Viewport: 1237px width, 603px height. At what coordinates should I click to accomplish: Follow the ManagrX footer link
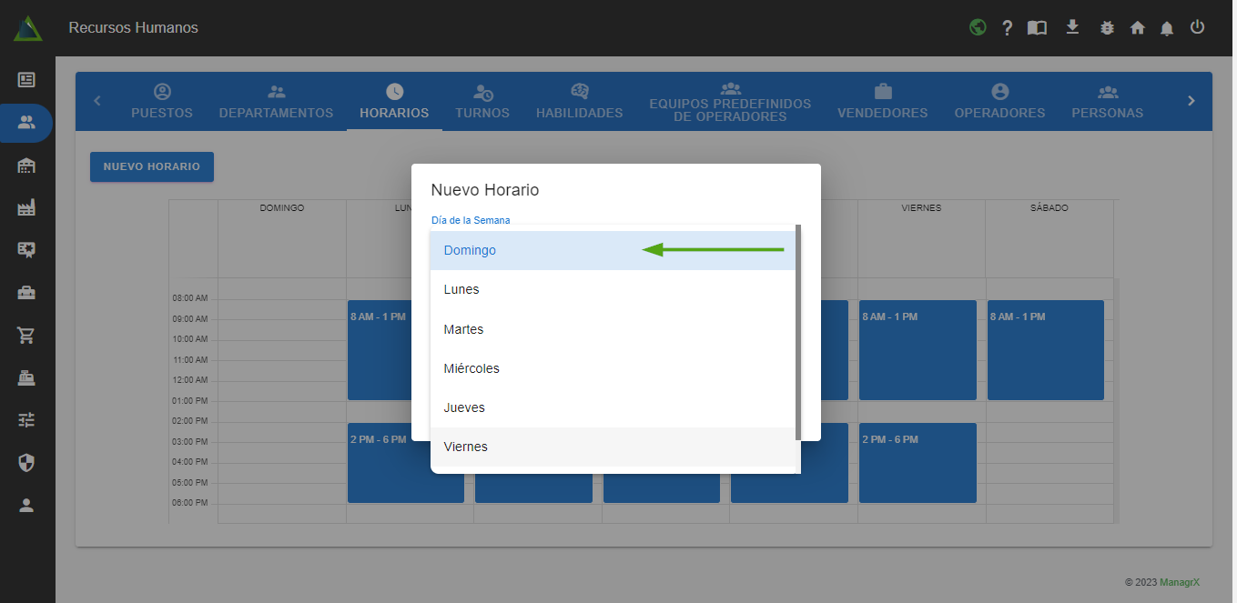[1179, 582]
